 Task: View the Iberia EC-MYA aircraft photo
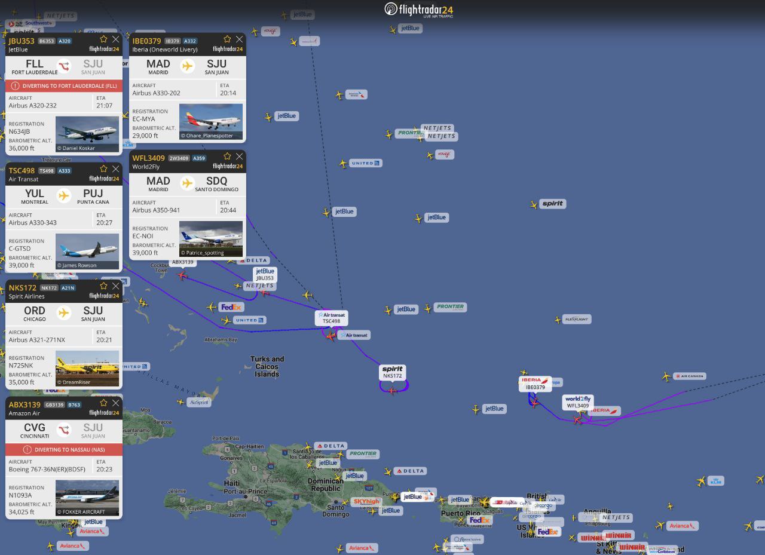[x=211, y=122]
